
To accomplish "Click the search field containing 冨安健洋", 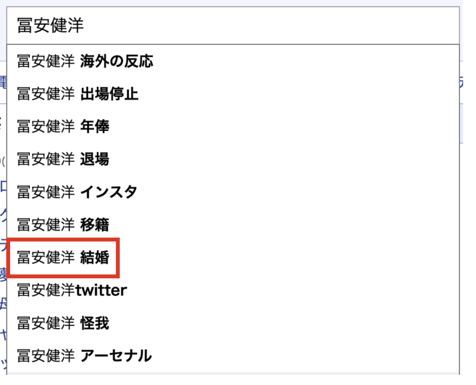I will click(x=232, y=26).
